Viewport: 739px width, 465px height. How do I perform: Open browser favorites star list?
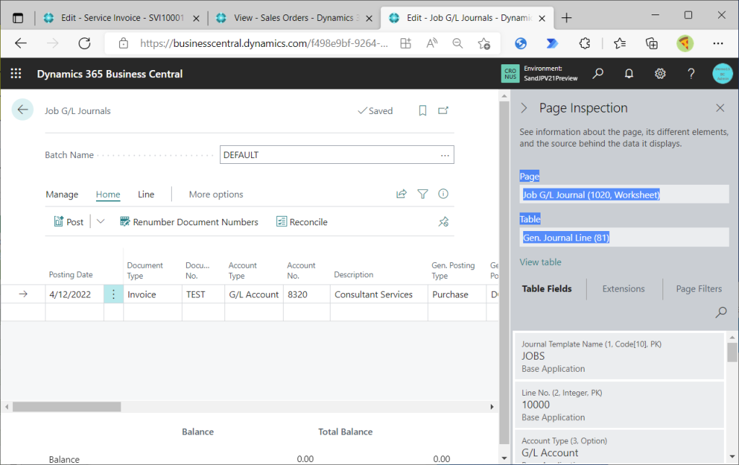620,43
